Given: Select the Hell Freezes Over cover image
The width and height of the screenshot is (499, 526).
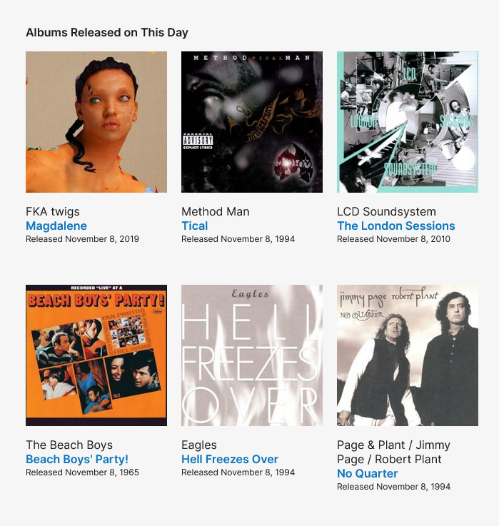Looking at the screenshot, I should point(252,355).
